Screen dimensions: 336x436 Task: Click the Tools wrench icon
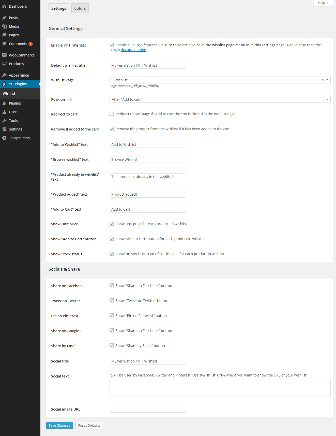point(4,121)
